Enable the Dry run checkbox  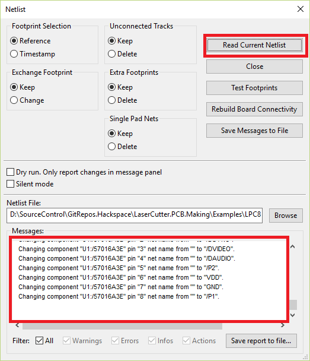[x=10, y=172]
